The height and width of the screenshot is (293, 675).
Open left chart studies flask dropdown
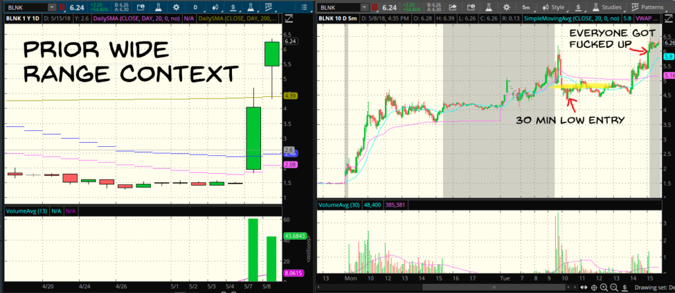point(250,7)
